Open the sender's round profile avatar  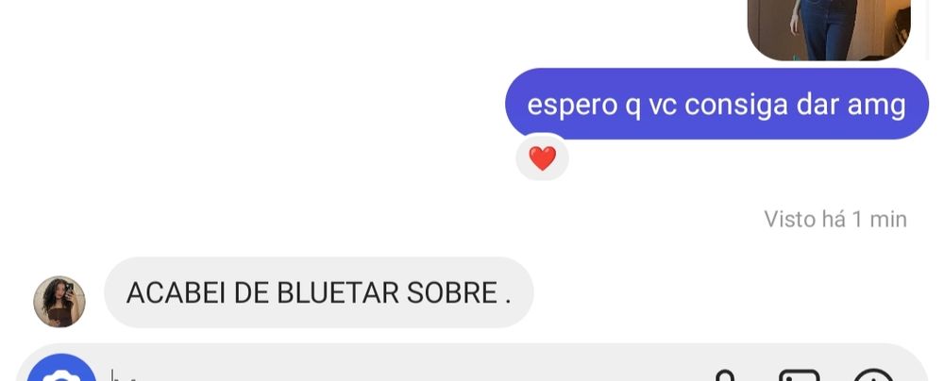click(59, 302)
